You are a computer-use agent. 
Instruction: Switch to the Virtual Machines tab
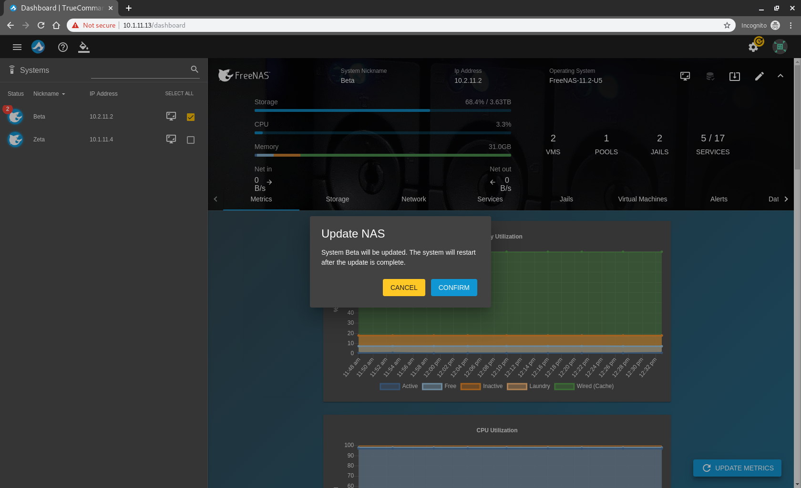point(643,199)
